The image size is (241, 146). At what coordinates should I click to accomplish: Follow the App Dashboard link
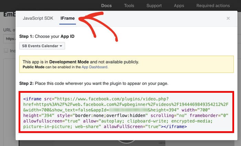coord(95,67)
